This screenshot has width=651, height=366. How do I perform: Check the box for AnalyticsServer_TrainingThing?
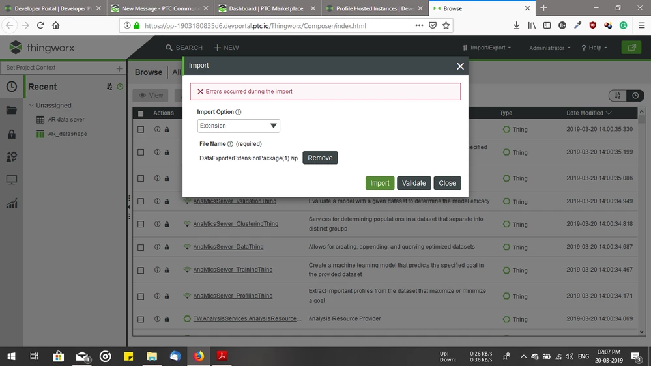point(141,270)
